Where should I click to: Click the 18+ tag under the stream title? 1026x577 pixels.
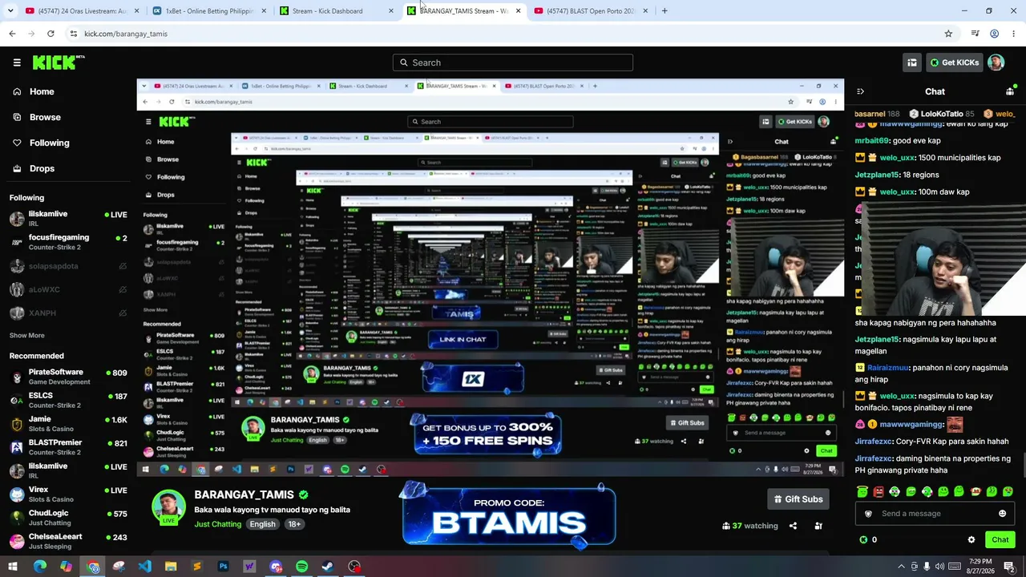tap(294, 524)
